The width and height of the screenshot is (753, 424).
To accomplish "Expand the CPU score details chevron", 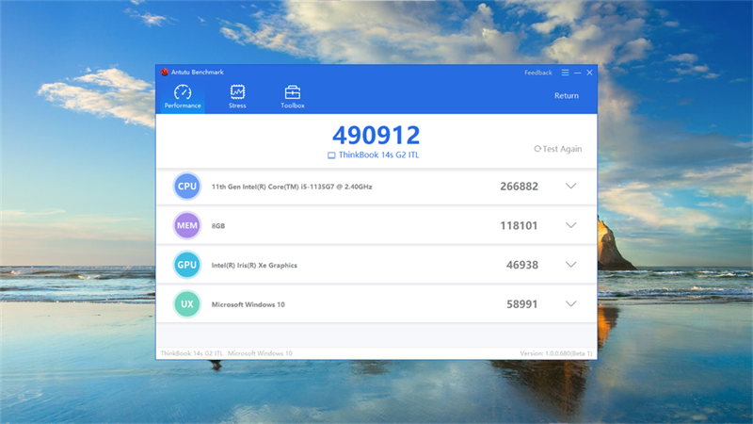I will click(x=570, y=187).
